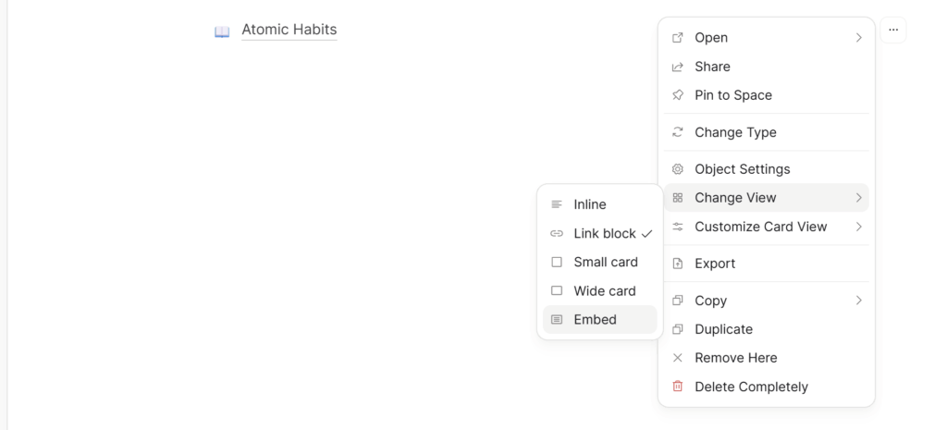Expand the Customize Card View submenu
The width and height of the screenshot is (947, 430).
(x=858, y=227)
